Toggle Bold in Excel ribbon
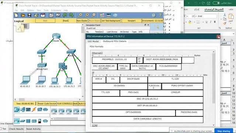The height and width of the screenshot is (133, 236). 215,22
